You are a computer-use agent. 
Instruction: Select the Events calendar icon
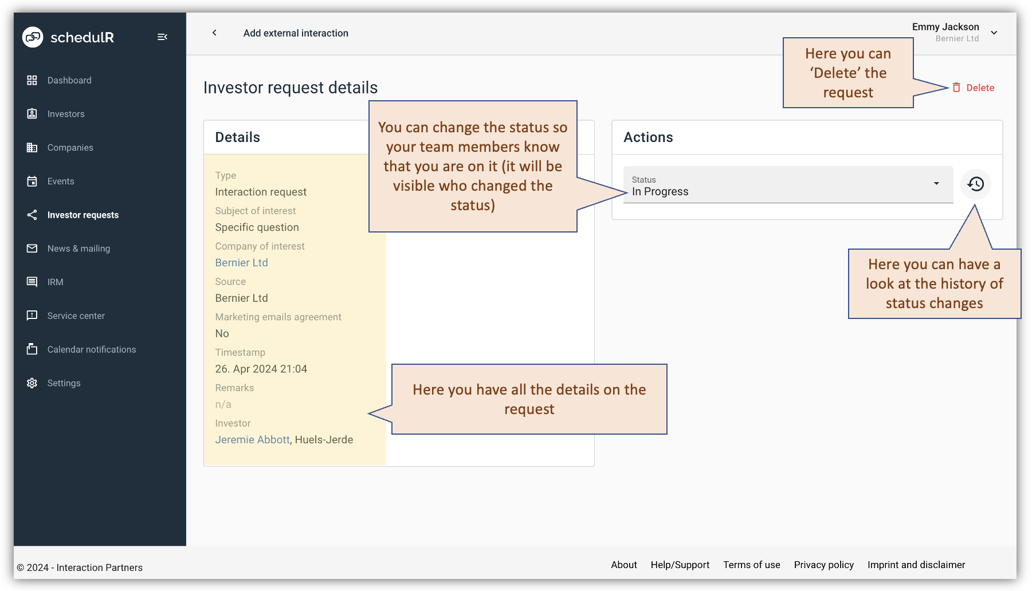(x=33, y=181)
